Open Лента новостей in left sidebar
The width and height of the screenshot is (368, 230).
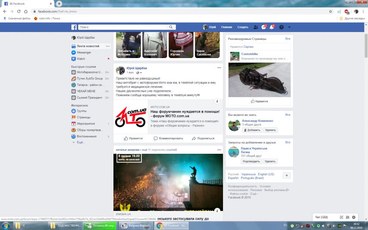tap(88, 46)
